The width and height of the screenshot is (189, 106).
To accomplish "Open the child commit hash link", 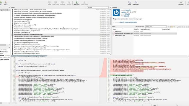I will (x=126, y=16).
